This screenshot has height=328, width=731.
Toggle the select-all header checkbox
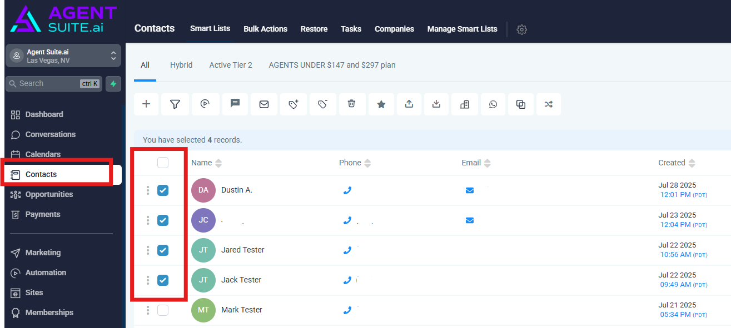163,163
